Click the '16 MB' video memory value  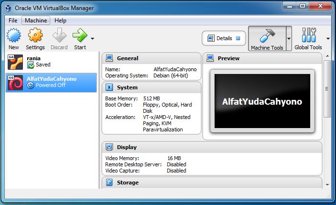[x=174, y=158]
